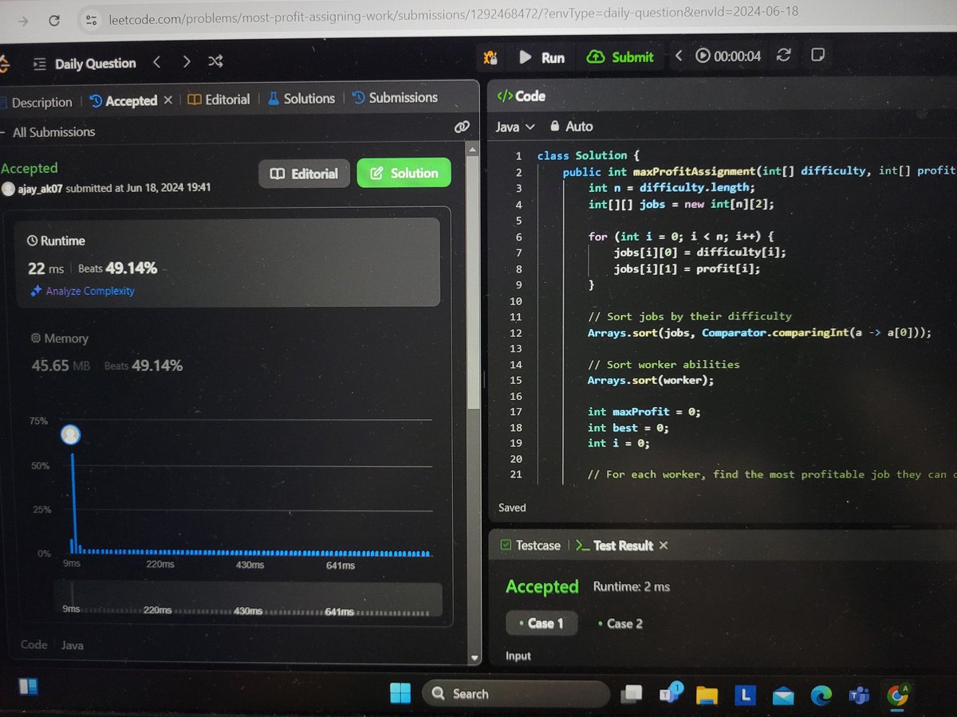Open Task View in the taskbar
This screenshot has height=717, width=957.
click(633, 695)
